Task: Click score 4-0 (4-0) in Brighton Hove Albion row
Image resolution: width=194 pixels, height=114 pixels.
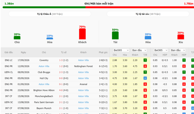Action: [64, 90]
